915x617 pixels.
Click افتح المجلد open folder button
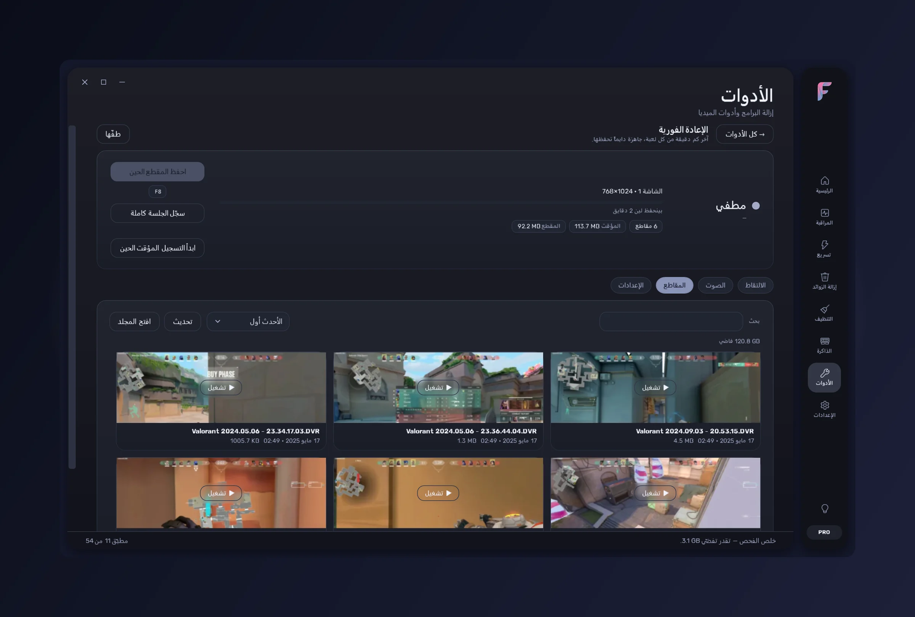134,321
